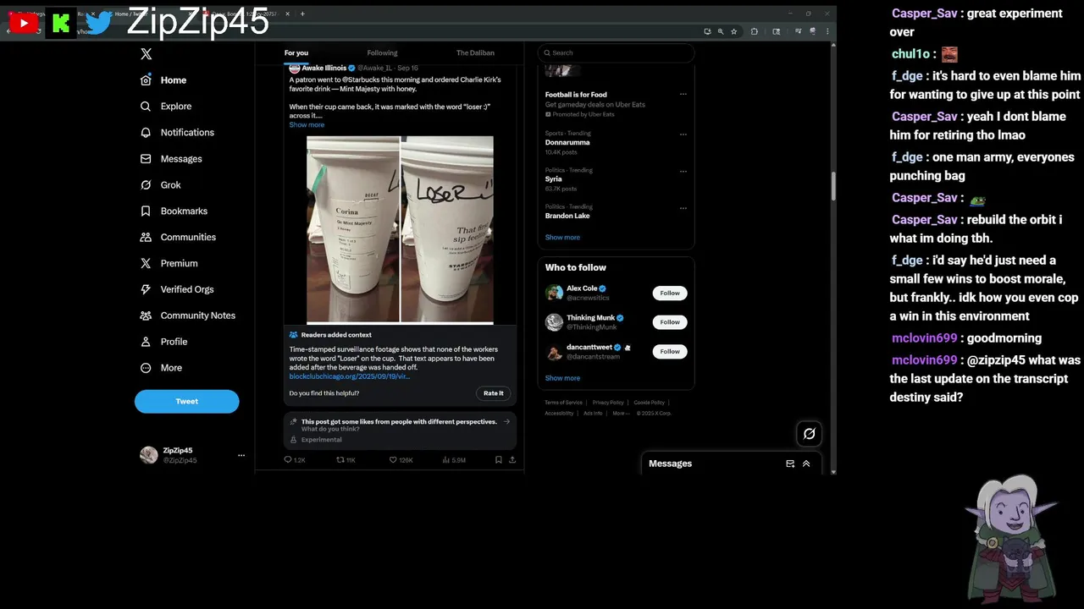Viewport: 1084px width, 609px height.
Task: Click the Verified Orgs lightning icon
Action: (x=146, y=289)
